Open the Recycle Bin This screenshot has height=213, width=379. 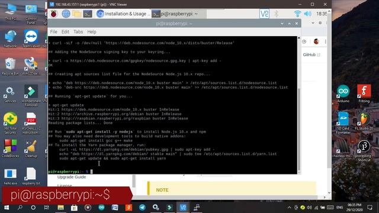point(10,66)
